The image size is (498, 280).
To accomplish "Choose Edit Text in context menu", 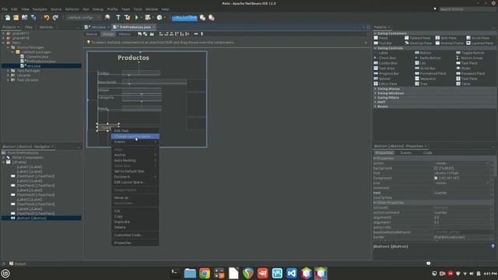I will (135, 131).
